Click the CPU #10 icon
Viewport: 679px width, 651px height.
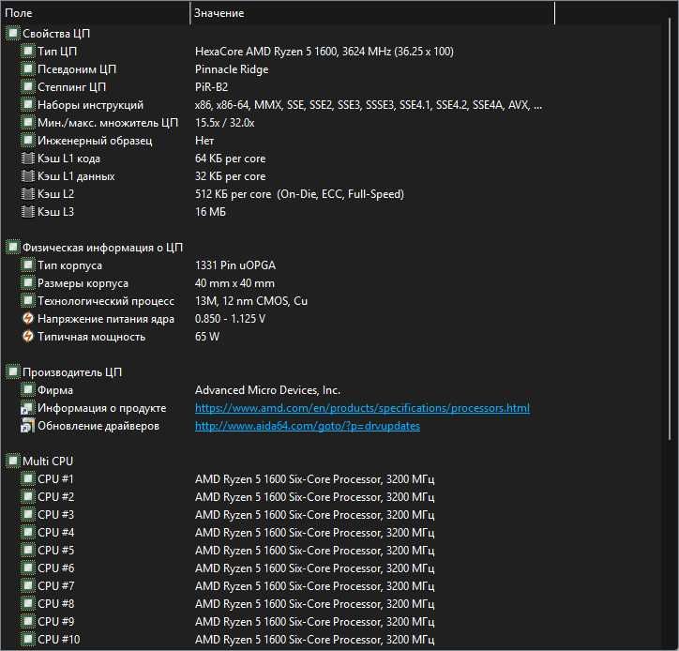click(27, 639)
